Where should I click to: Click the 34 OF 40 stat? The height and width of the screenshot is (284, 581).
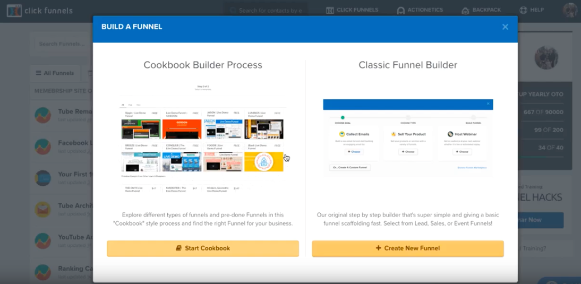pos(551,148)
